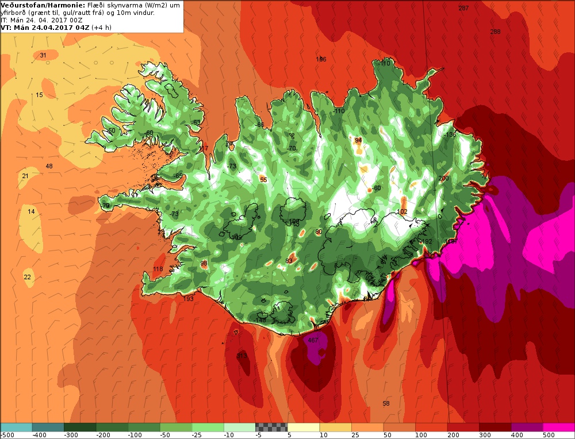Click the map value 80 in central Iceland

pos(319,232)
